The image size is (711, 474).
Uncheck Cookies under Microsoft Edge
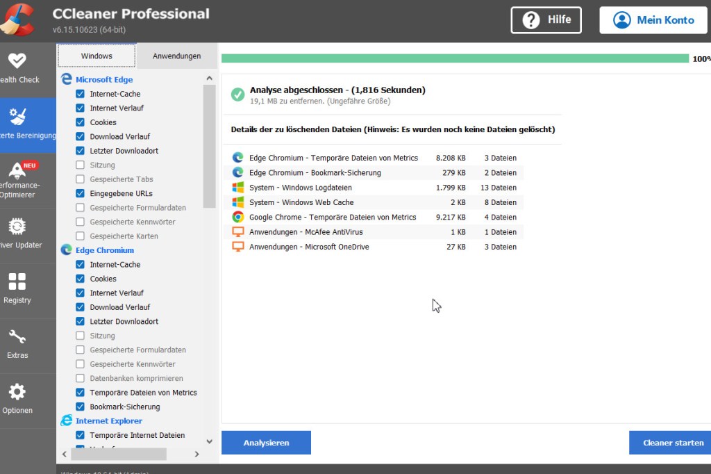[81, 122]
